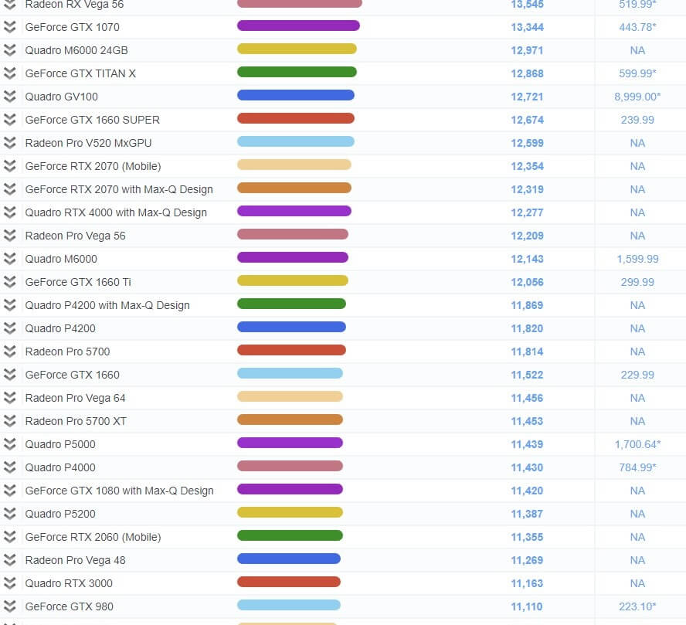Click the price 229.99
686x625 pixels.
[637, 375]
